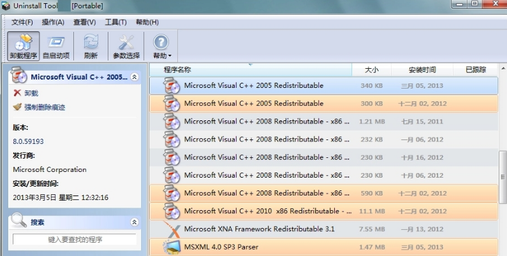Open the 卸载程序 uninstaller toolbar button
This screenshot has height=256, width=507.
(x=24, y=46)
